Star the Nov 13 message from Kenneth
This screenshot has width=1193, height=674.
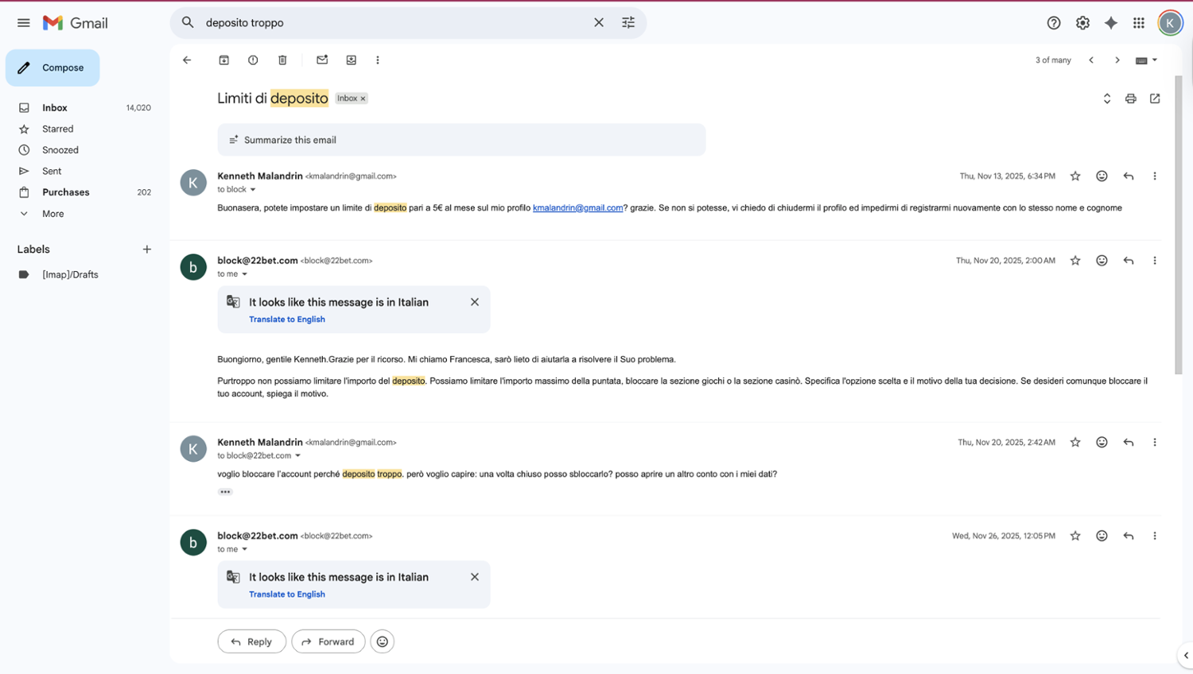click(1075, 176)
